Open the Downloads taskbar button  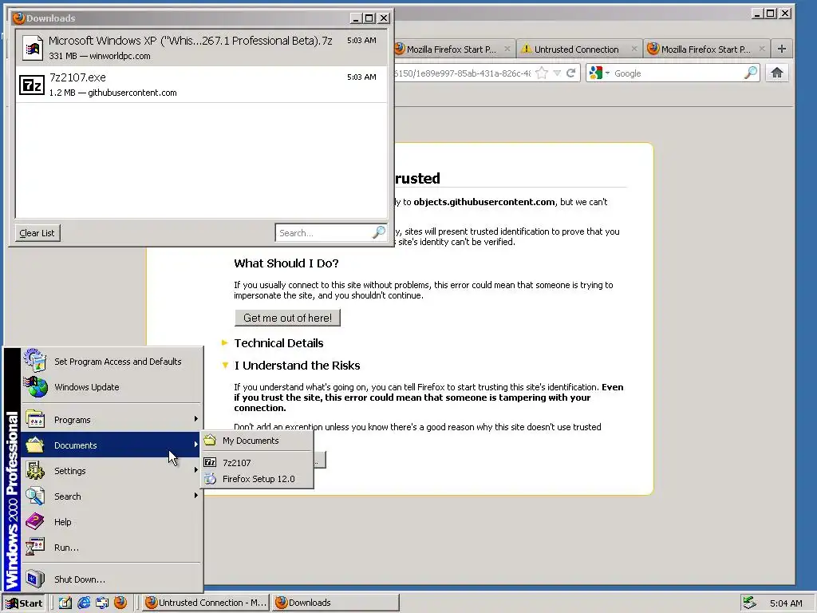coord(336,603)
